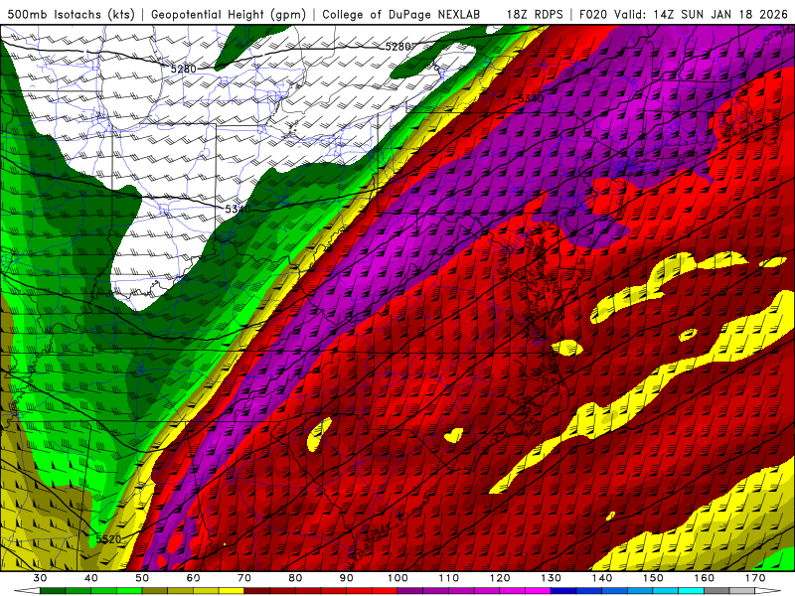Click the colorbar value 40
Viewport: 795px width, 596px height.
pyautogui.click(x=91, y=578)
